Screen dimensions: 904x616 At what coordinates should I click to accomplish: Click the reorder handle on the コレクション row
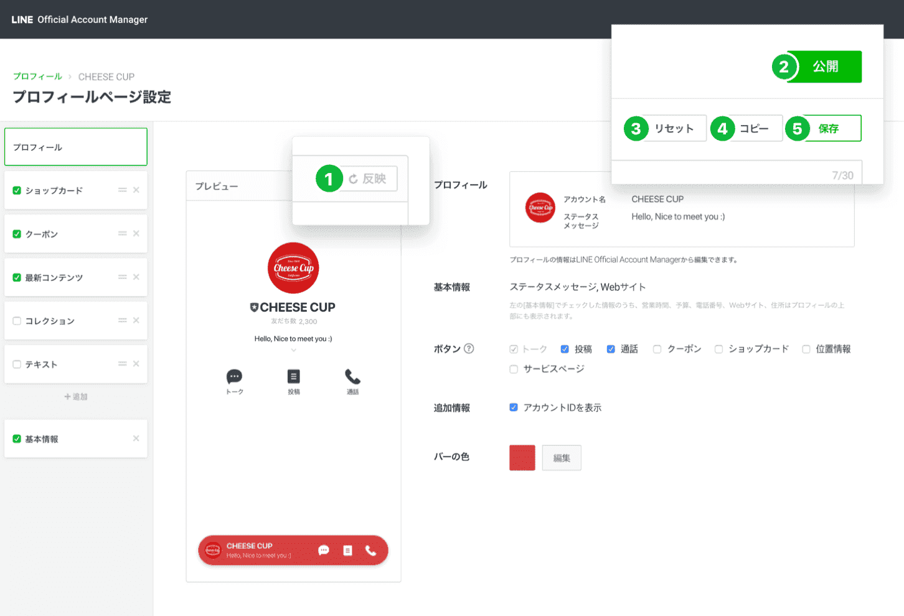[x=123, y=320]
